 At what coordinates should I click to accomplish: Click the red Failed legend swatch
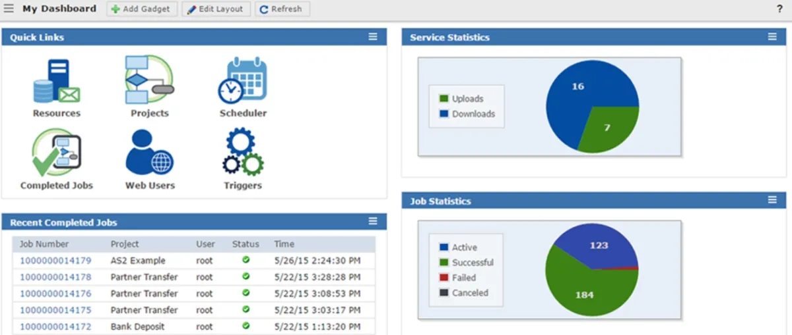[x=444, y=278]
